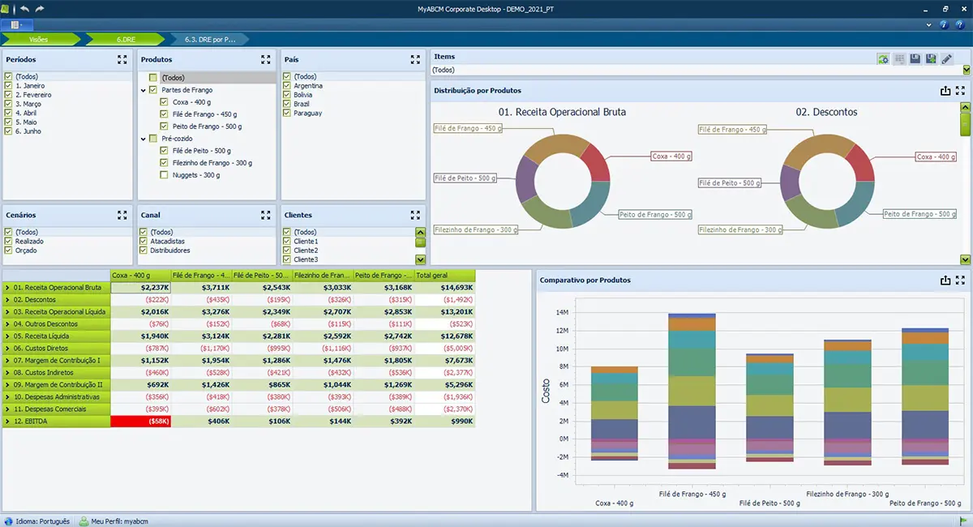973x527 pixels.
Task: Click Meu Perfil: myabcm in status bar
Action: pyautogui.click(x=114, y=521)
